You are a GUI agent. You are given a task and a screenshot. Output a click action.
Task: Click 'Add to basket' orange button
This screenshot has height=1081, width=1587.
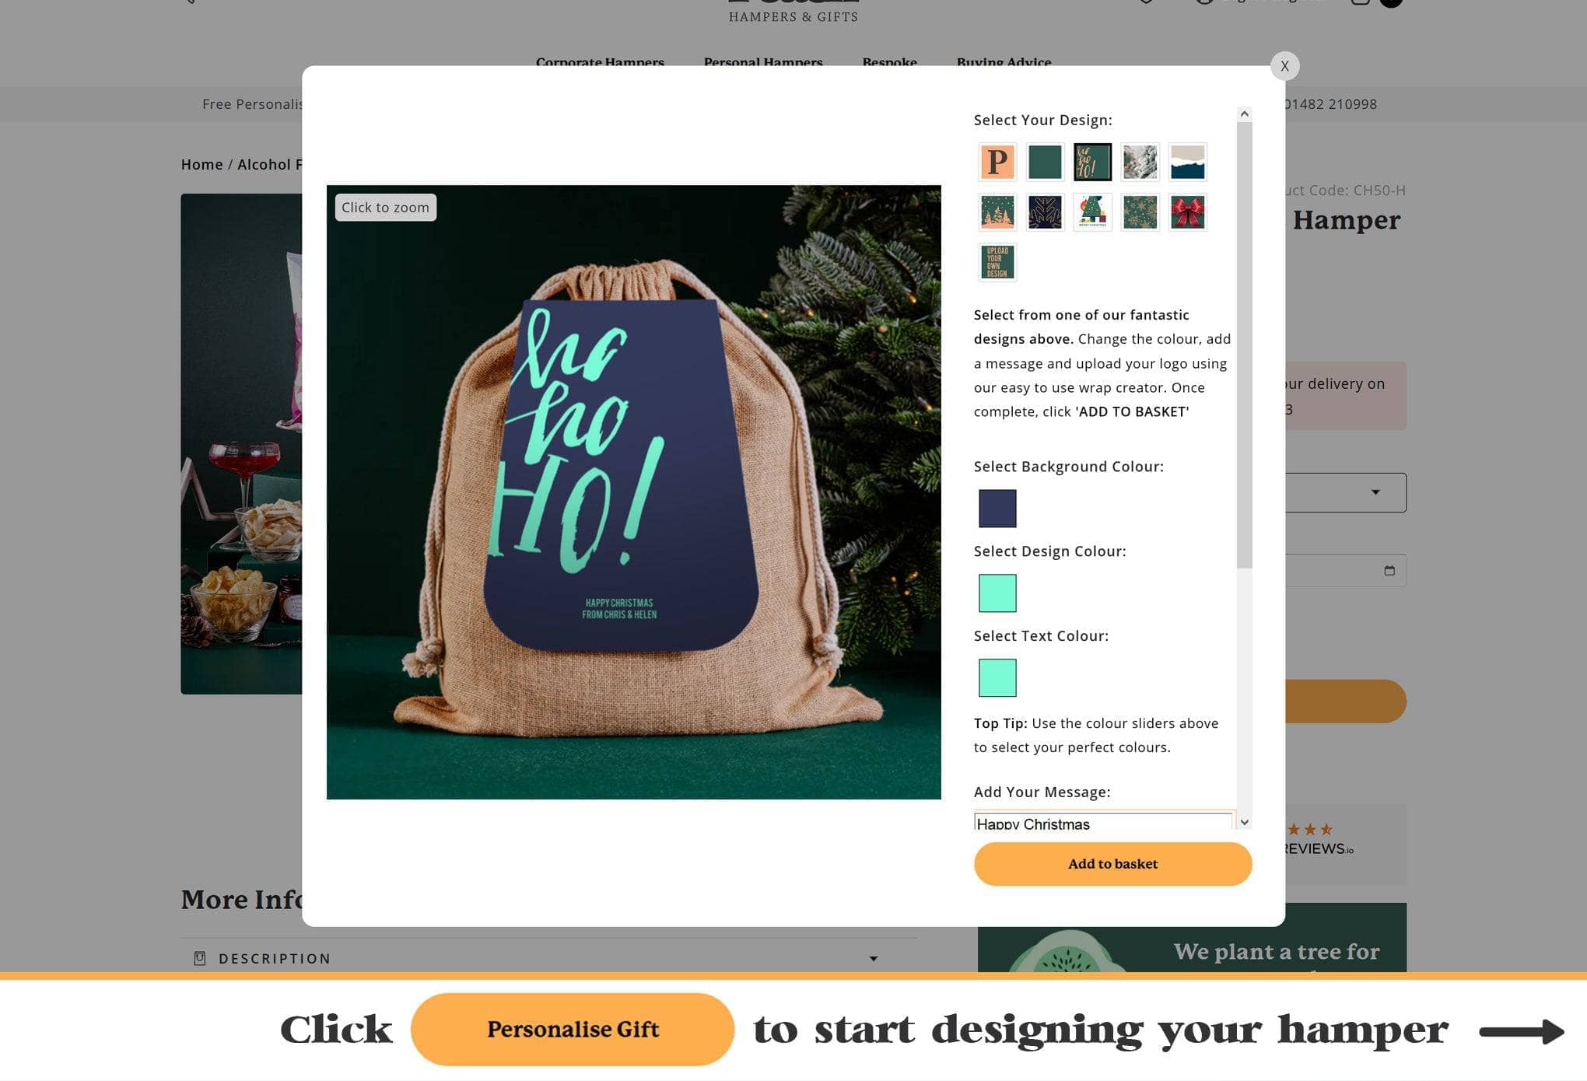pos(1113,863)
